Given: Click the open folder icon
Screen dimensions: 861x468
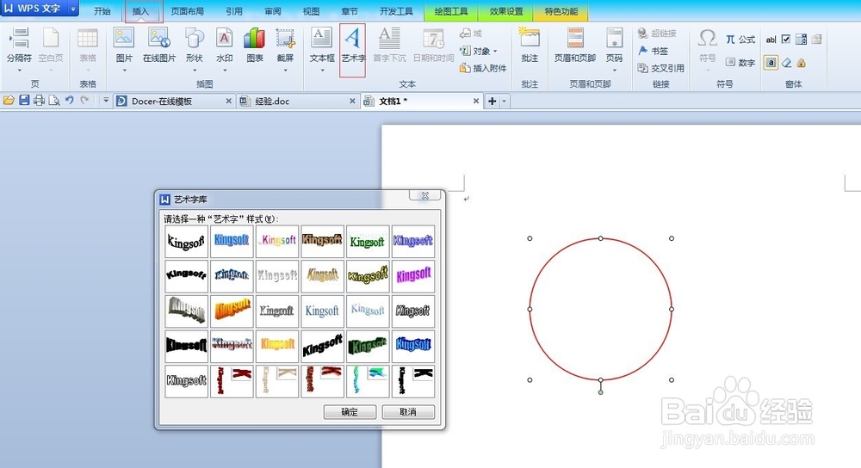Looking at the screenshot, I should point(9,101).
